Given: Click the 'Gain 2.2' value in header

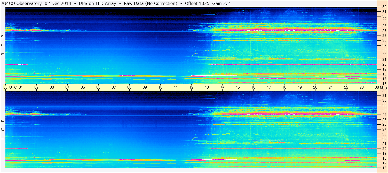Looking at the screenshot, I should point(221,3).
